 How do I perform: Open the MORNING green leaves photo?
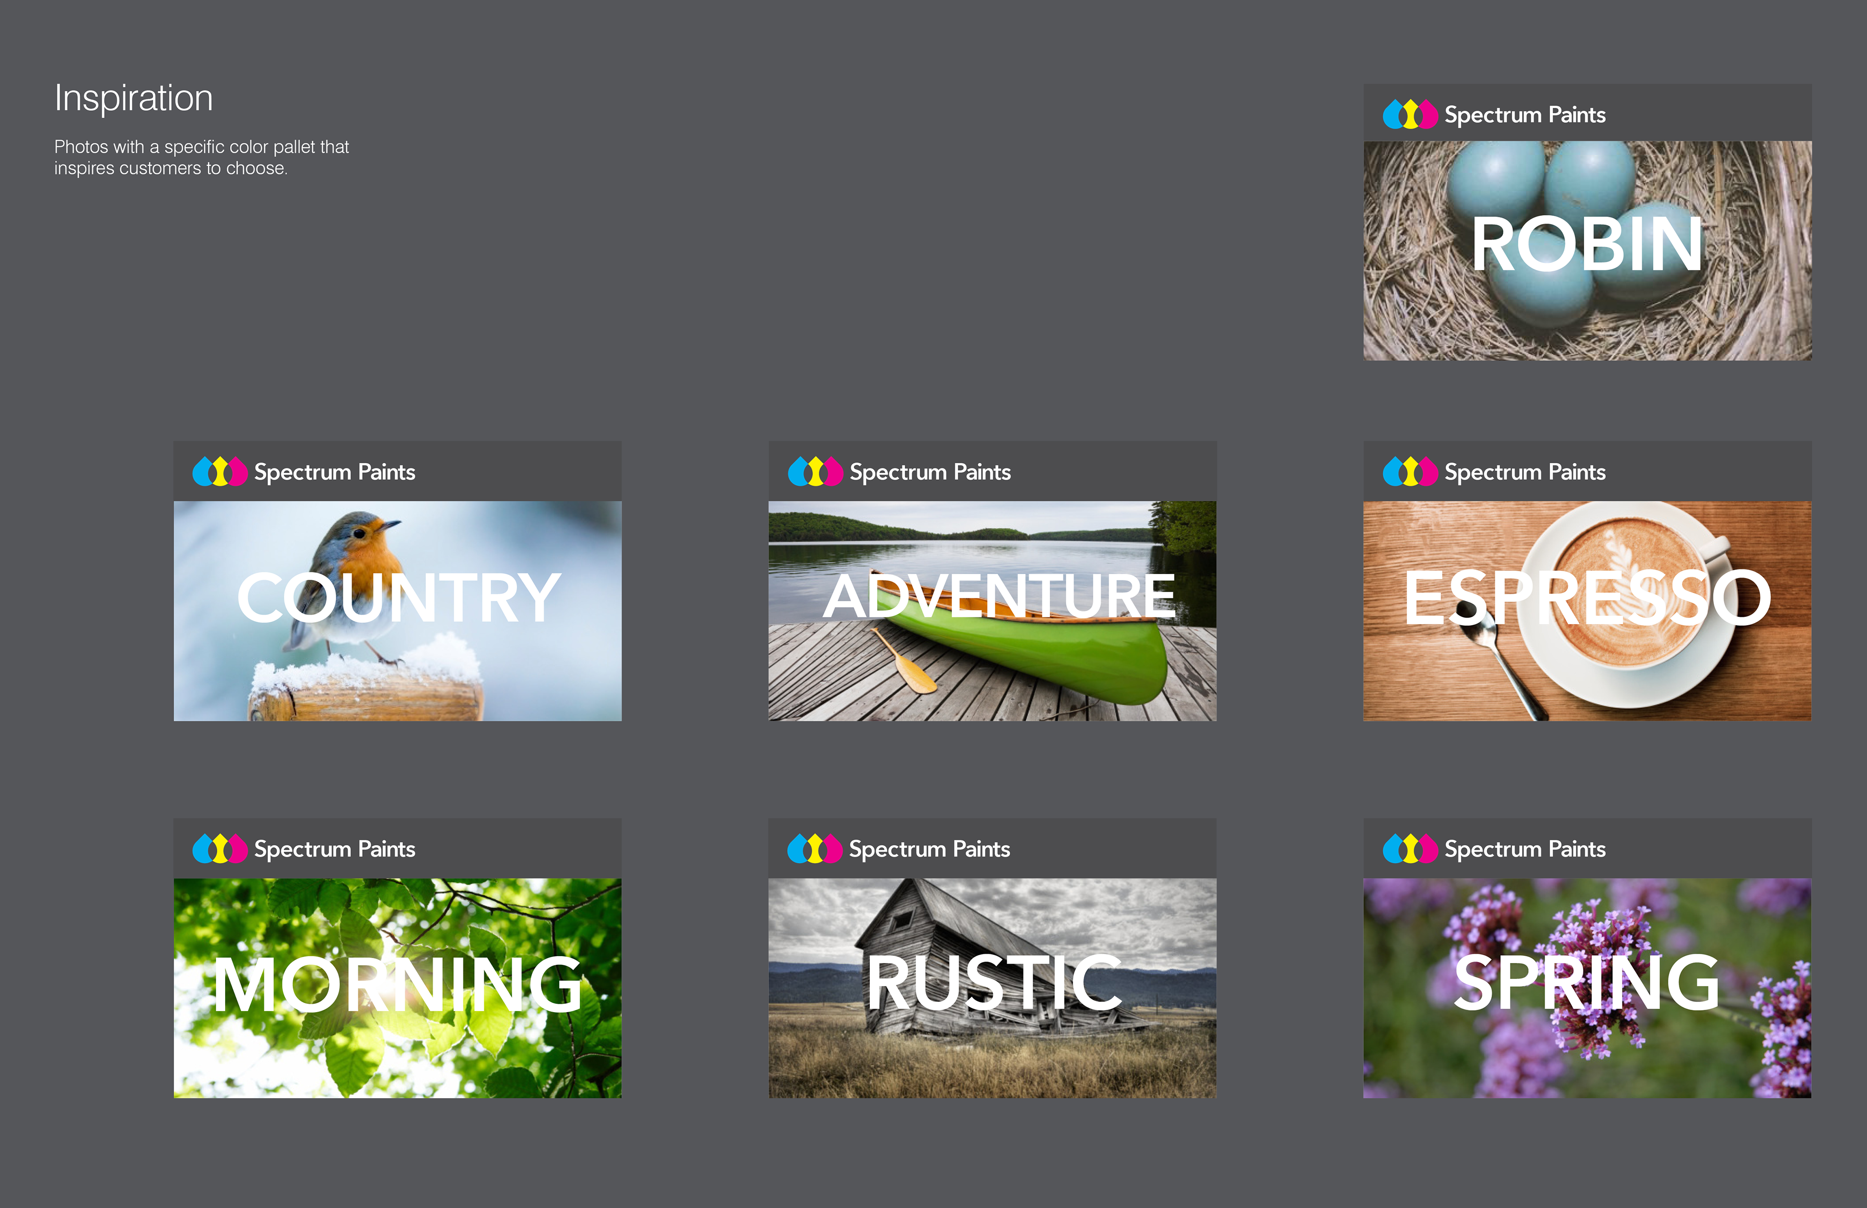(398, 988)
